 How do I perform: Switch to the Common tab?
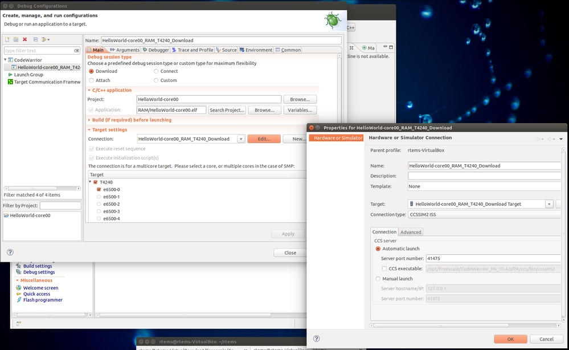click(288, 50)
